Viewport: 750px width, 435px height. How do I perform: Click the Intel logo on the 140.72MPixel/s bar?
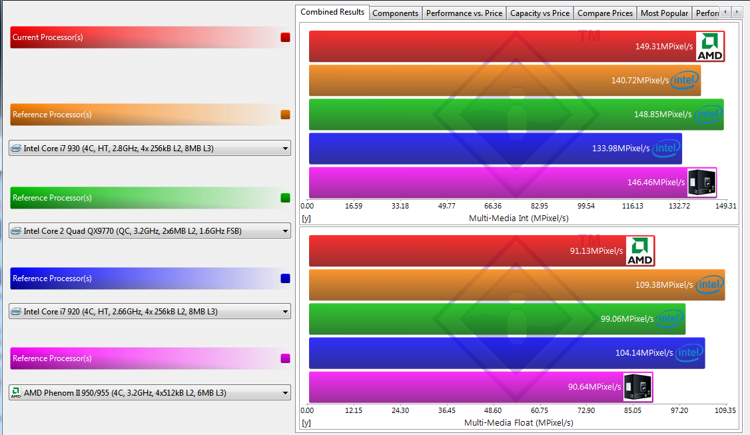point(685,81)
